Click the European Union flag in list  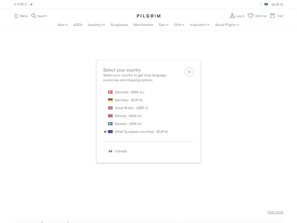(x=110, y=131)
